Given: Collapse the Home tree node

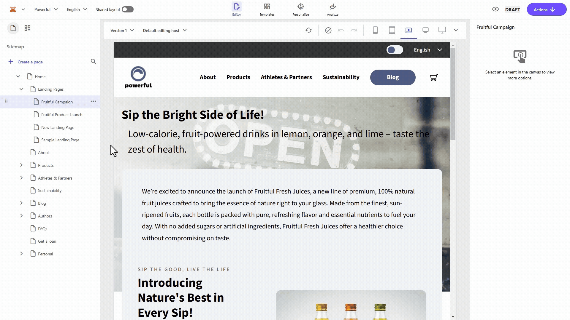Looking at the screenshot, I should coord(18,76).
